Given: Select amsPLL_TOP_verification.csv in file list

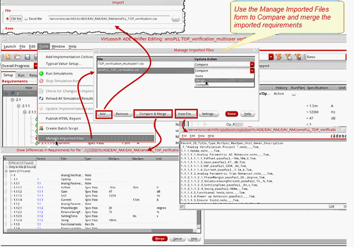Looking at the screenshot, I should 145,70.
